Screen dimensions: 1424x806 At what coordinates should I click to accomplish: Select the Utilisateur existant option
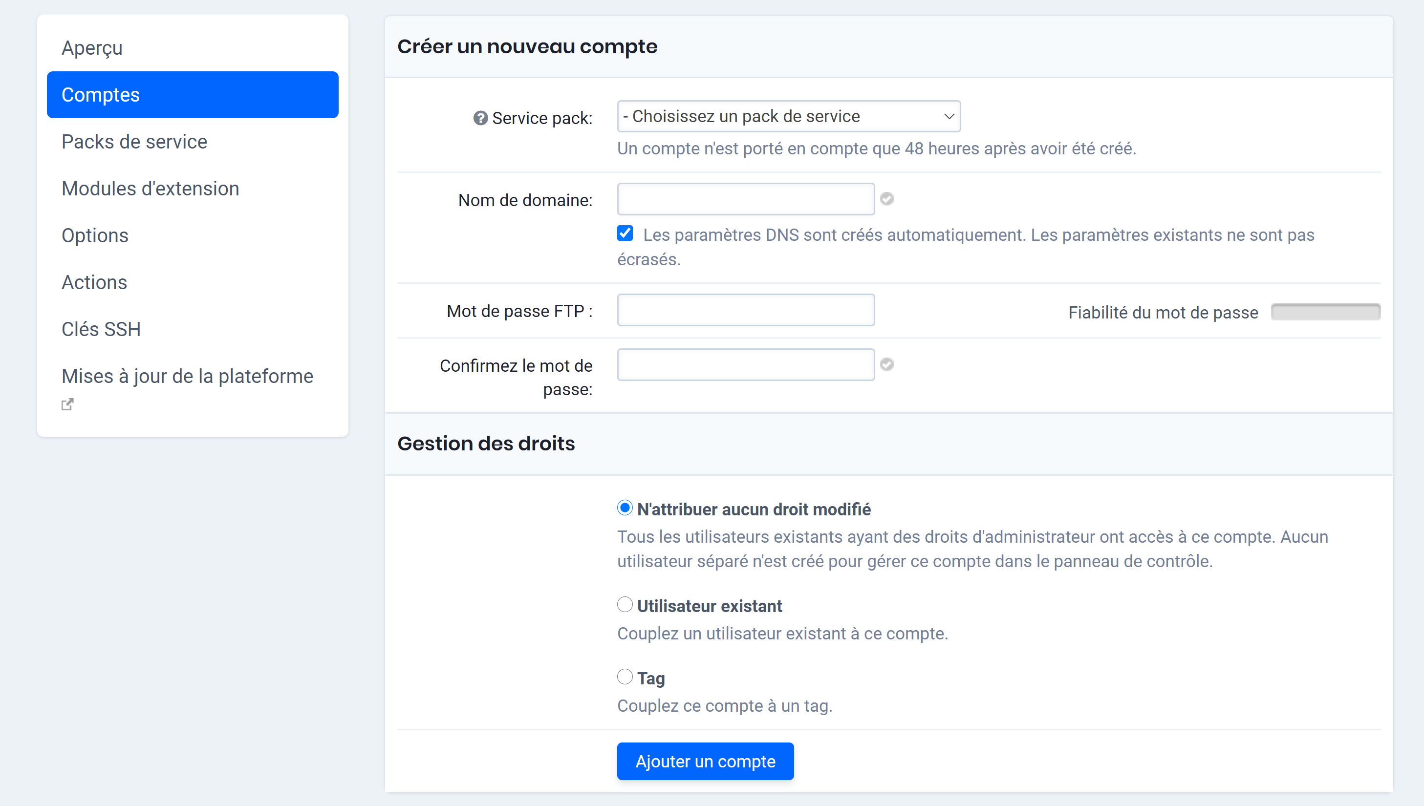[x=625, y=605]
